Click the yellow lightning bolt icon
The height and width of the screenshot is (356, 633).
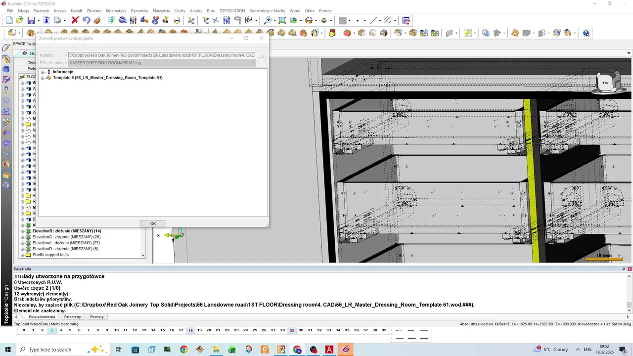tap(467, 33)
